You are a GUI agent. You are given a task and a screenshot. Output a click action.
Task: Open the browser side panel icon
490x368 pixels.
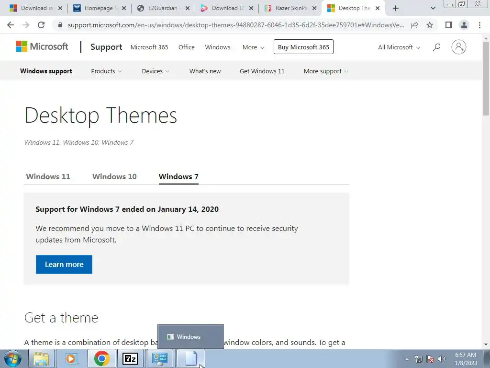(x=449, y=25)
